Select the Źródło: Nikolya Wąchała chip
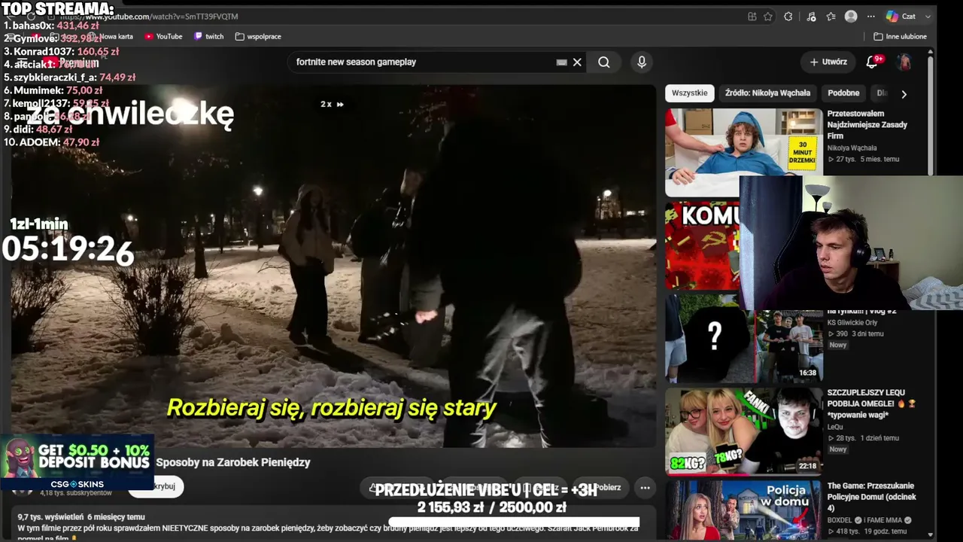Image resolution: width=963 pixels, height=542 pixels. [767, 93]
